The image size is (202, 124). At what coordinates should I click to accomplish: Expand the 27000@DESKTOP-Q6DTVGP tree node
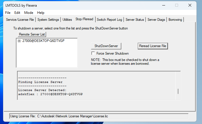coord(19,41)
